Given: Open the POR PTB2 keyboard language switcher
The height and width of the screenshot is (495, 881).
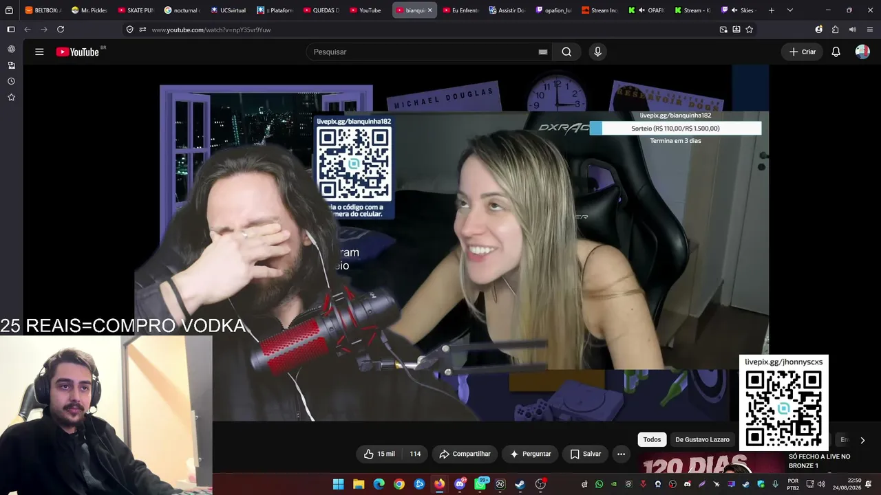Looking at the screenshot, I should (793, 484).
